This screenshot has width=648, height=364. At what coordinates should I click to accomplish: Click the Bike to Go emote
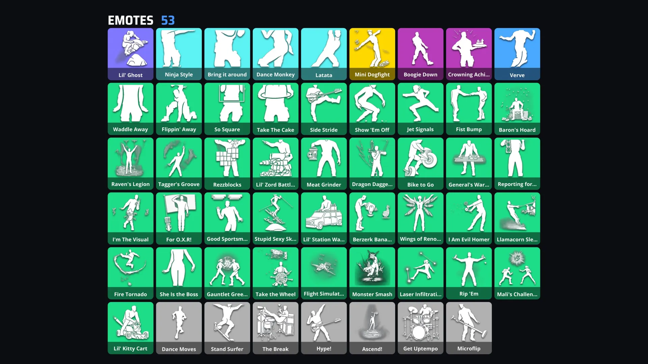tap(421, 164)
